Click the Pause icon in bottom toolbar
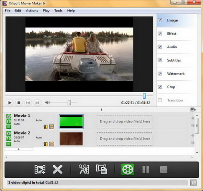Viewport: 203px width, 191px height. pos(145,170)
